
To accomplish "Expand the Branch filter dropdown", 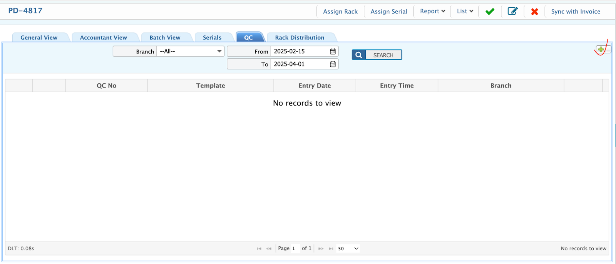I will 219,51.
